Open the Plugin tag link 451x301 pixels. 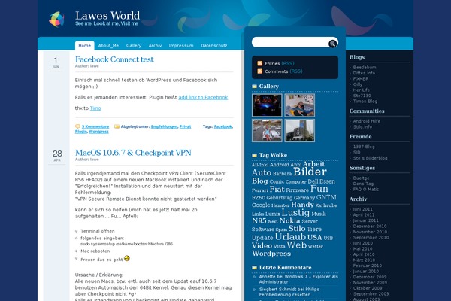point(81,132)
